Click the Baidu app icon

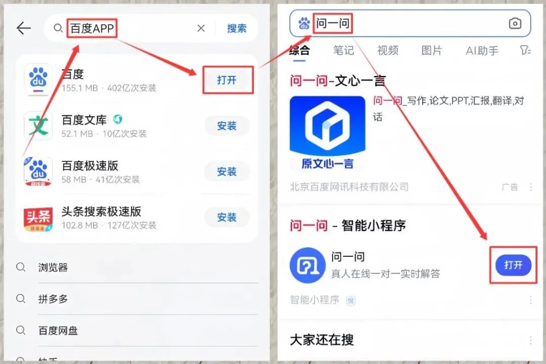click(38, 79)
